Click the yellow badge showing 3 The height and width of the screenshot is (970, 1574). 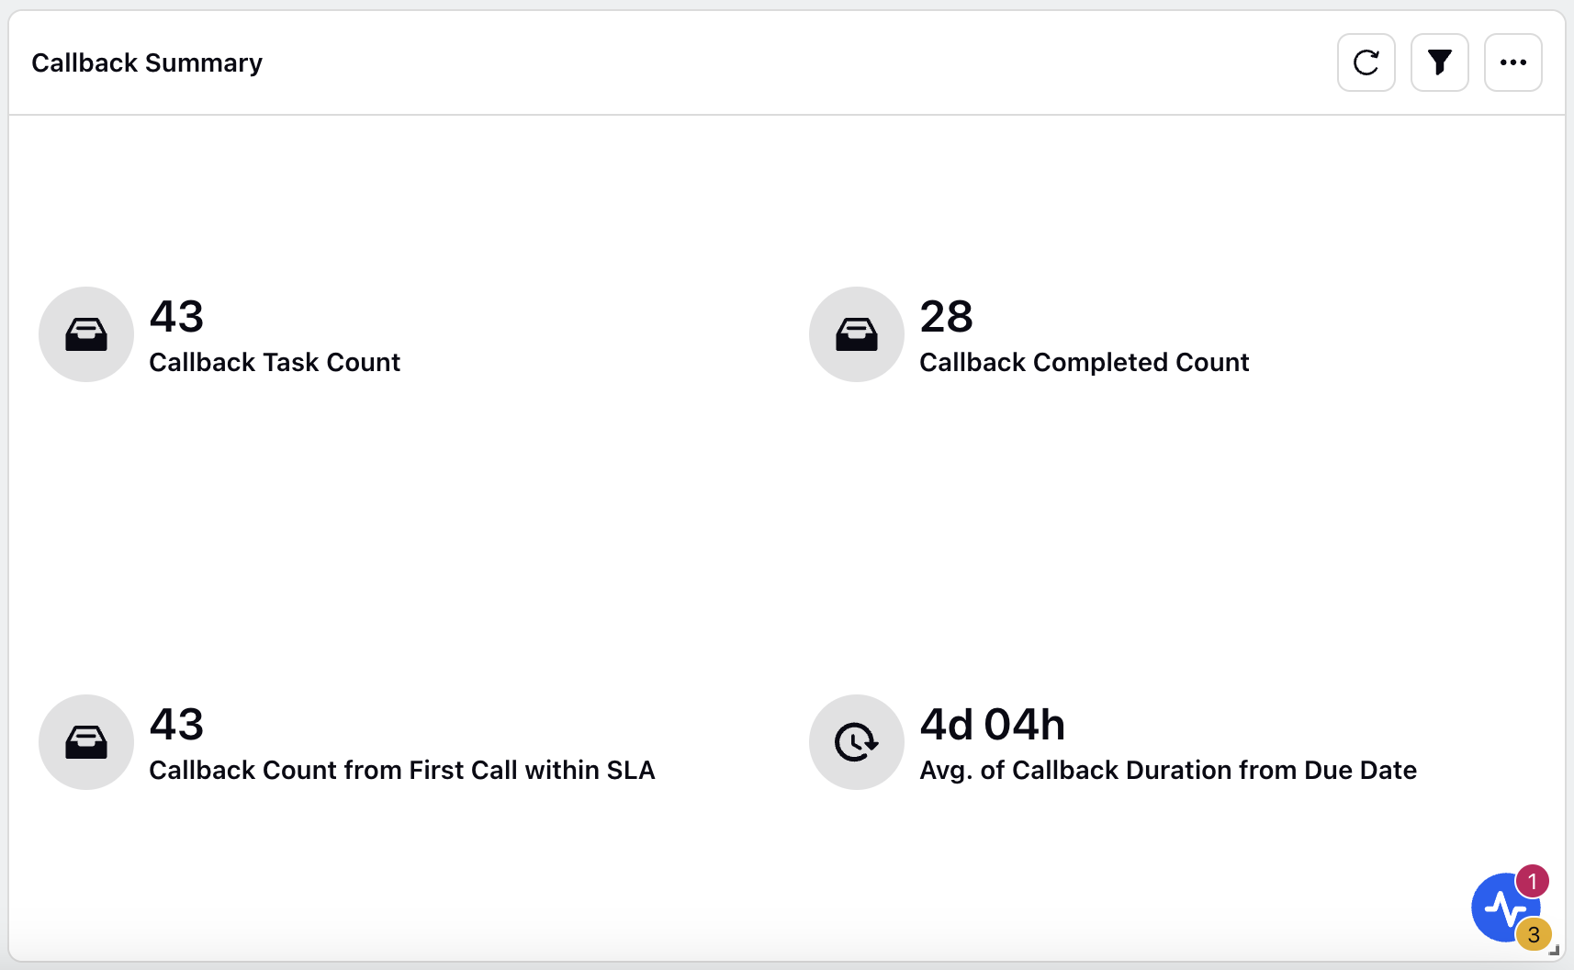(1534, 935)
